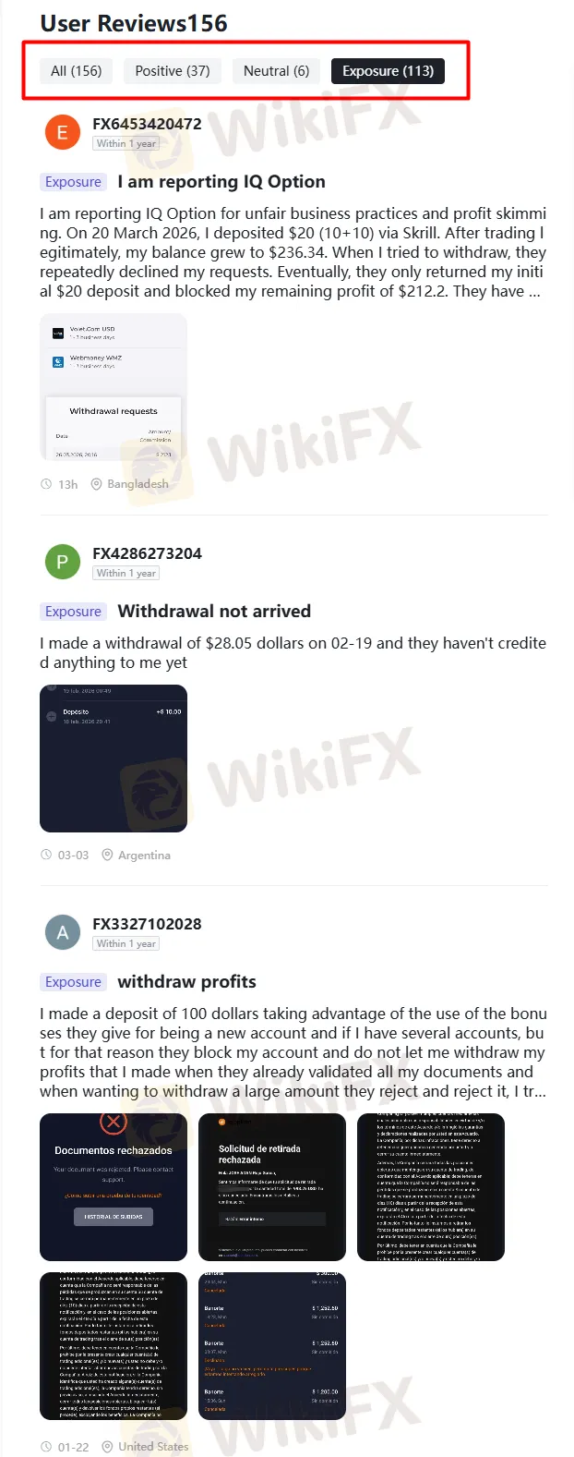Click the clock icon beside 03-03
The width and height of the screenshot is (574, 1457).
(x=46, y=855)
